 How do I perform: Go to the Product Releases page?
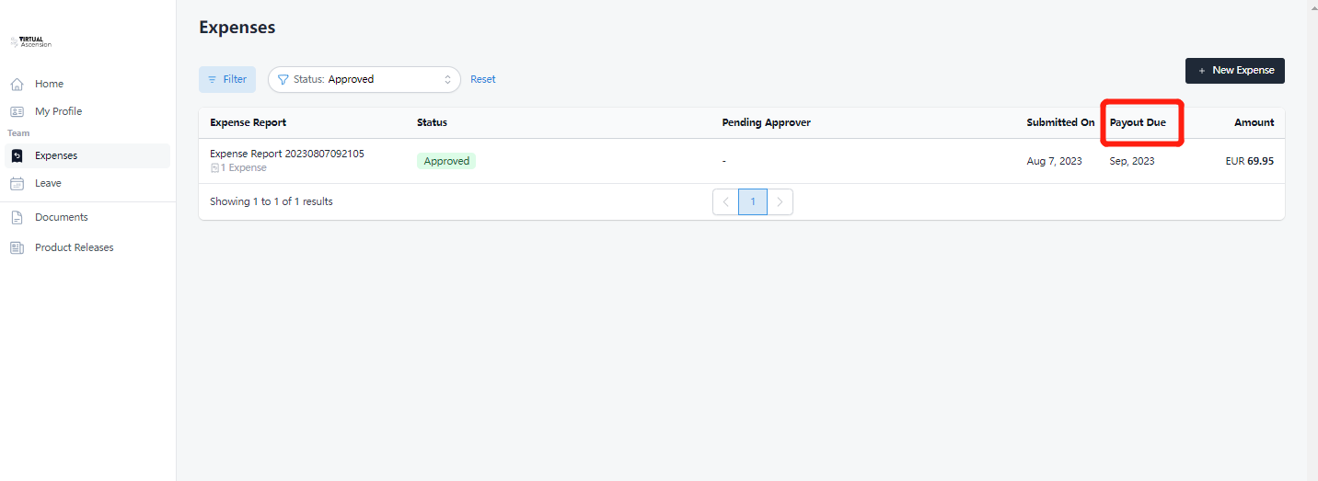click(x=74, y=247)
